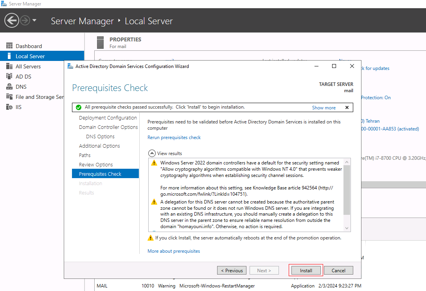426x291 pixels.
Task: Click warning icon for cryptography algorithms message
Action: (x=154, y=163)
